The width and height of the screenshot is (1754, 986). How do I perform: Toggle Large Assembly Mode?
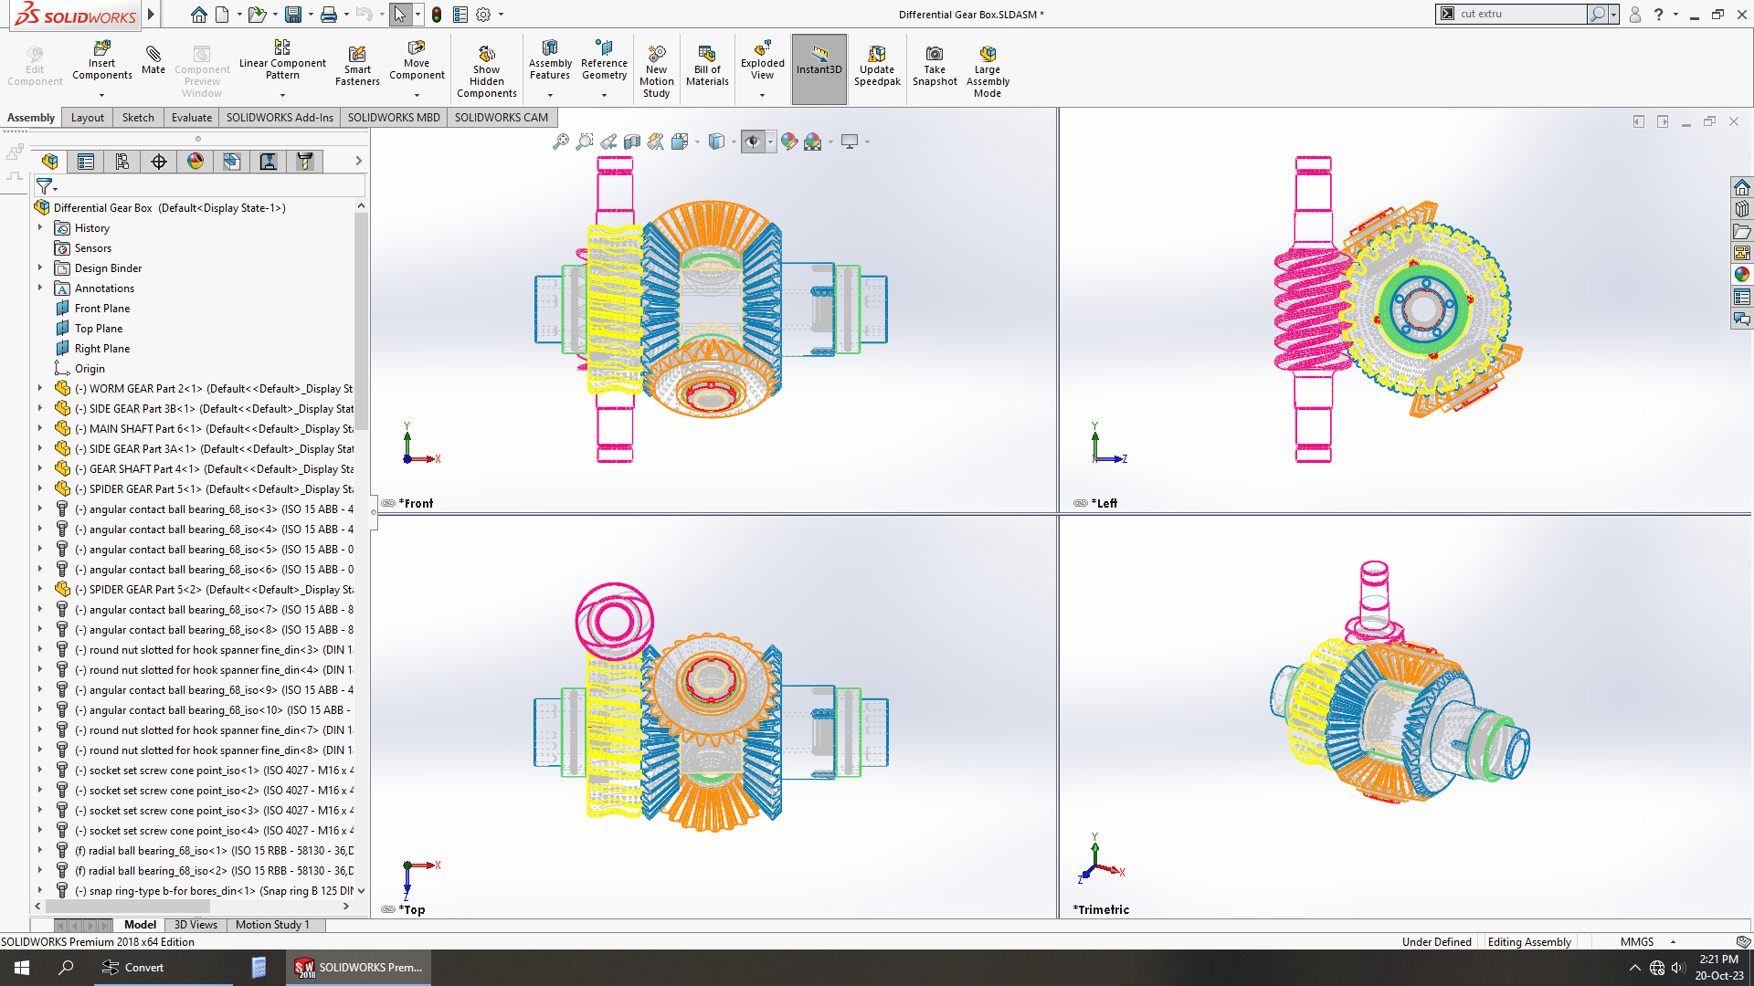tap(988, 71)
